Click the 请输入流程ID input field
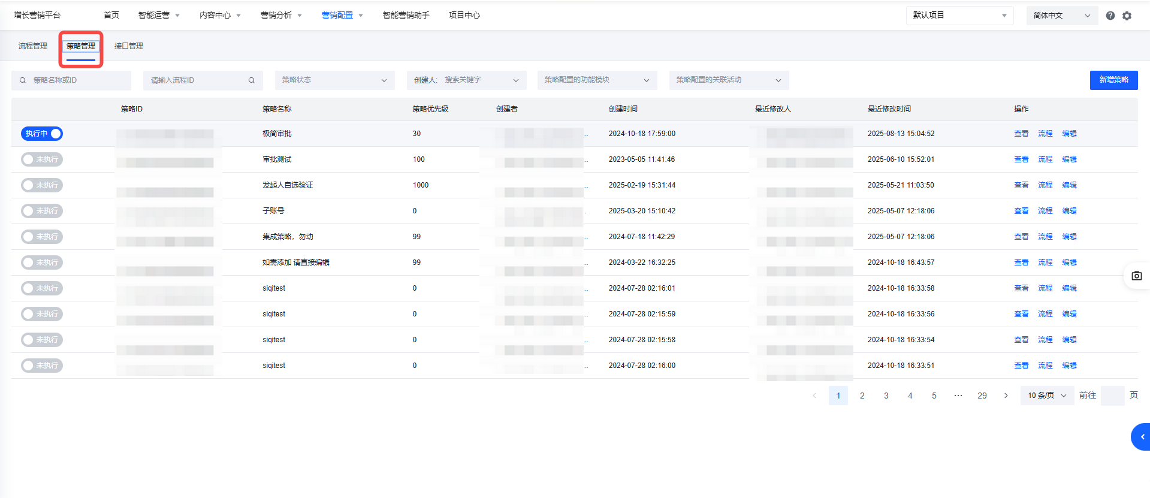Screen dimensions: 1150x498 pyautogui.click(x=203, y=80)
